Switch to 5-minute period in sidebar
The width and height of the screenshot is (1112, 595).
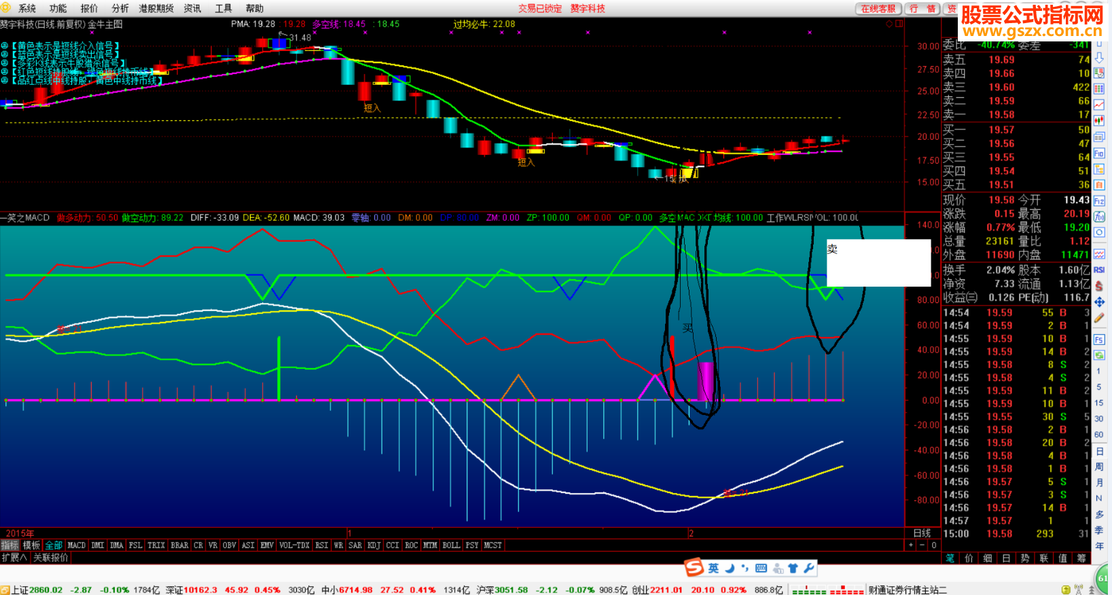(1099, 387)
